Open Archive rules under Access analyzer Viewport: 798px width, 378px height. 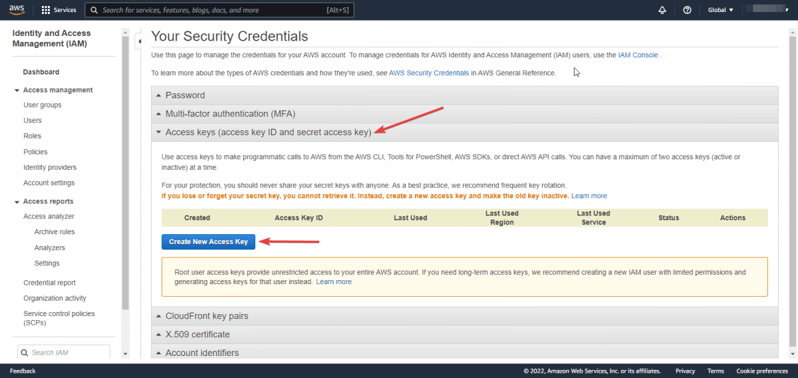point(55,232)
